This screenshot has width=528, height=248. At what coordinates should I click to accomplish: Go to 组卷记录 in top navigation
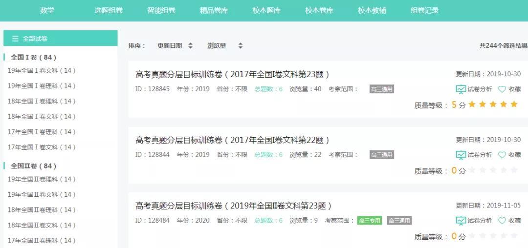pos(424,10)
